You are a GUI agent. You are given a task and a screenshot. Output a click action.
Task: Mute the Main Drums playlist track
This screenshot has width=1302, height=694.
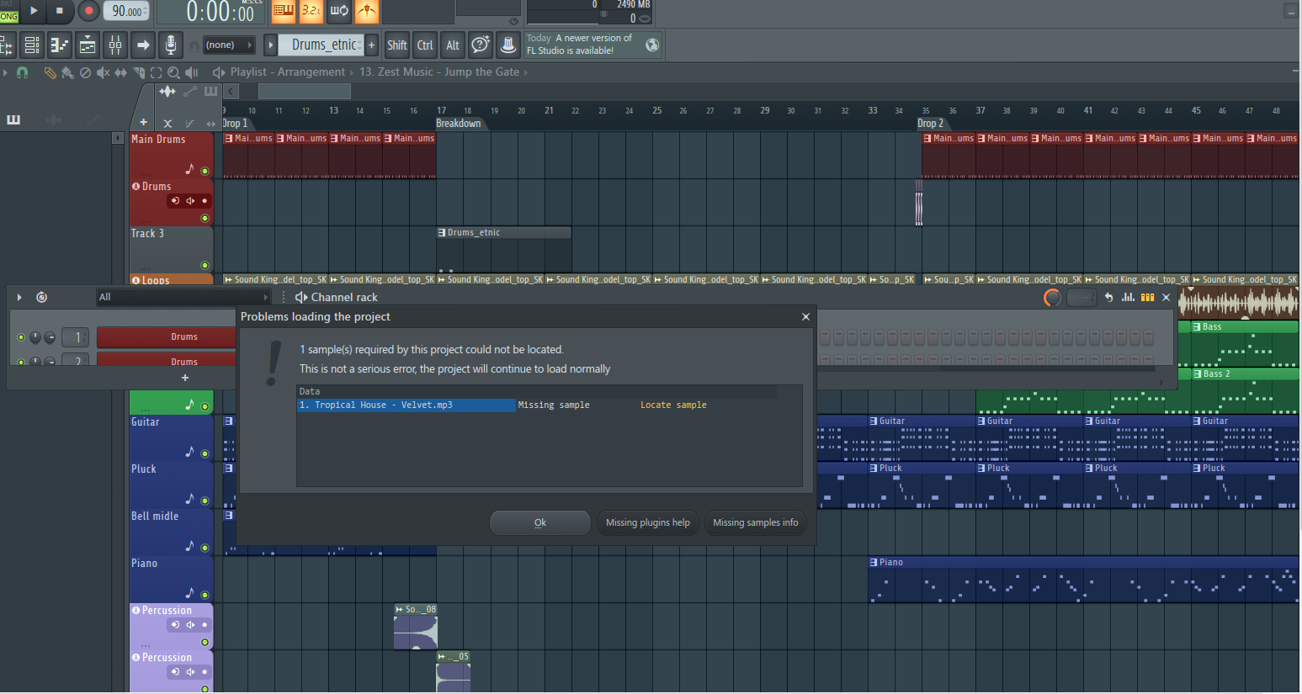click(205, 171)
